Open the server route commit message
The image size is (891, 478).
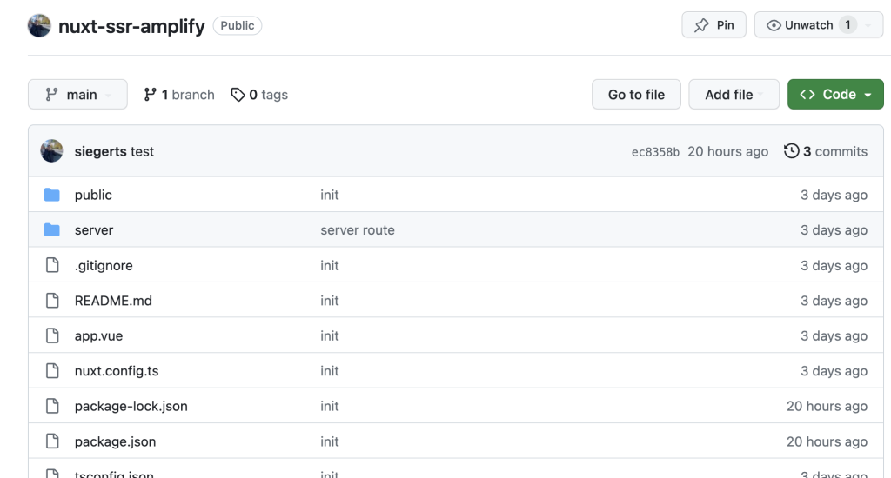(358, 230)
